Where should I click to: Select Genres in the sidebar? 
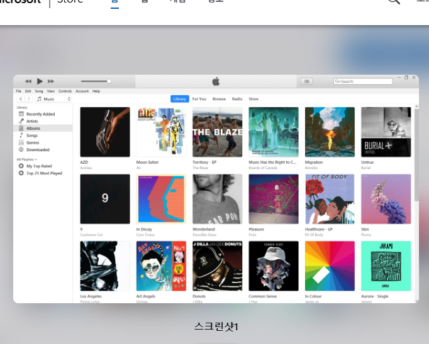(43, 142)
